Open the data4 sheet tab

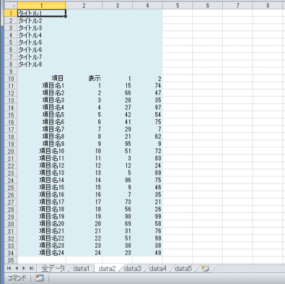pyautogui.click(x=158, y=268)
